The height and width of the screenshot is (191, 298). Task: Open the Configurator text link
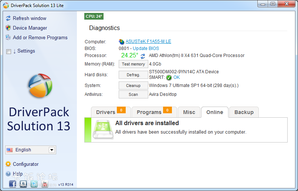26,164
